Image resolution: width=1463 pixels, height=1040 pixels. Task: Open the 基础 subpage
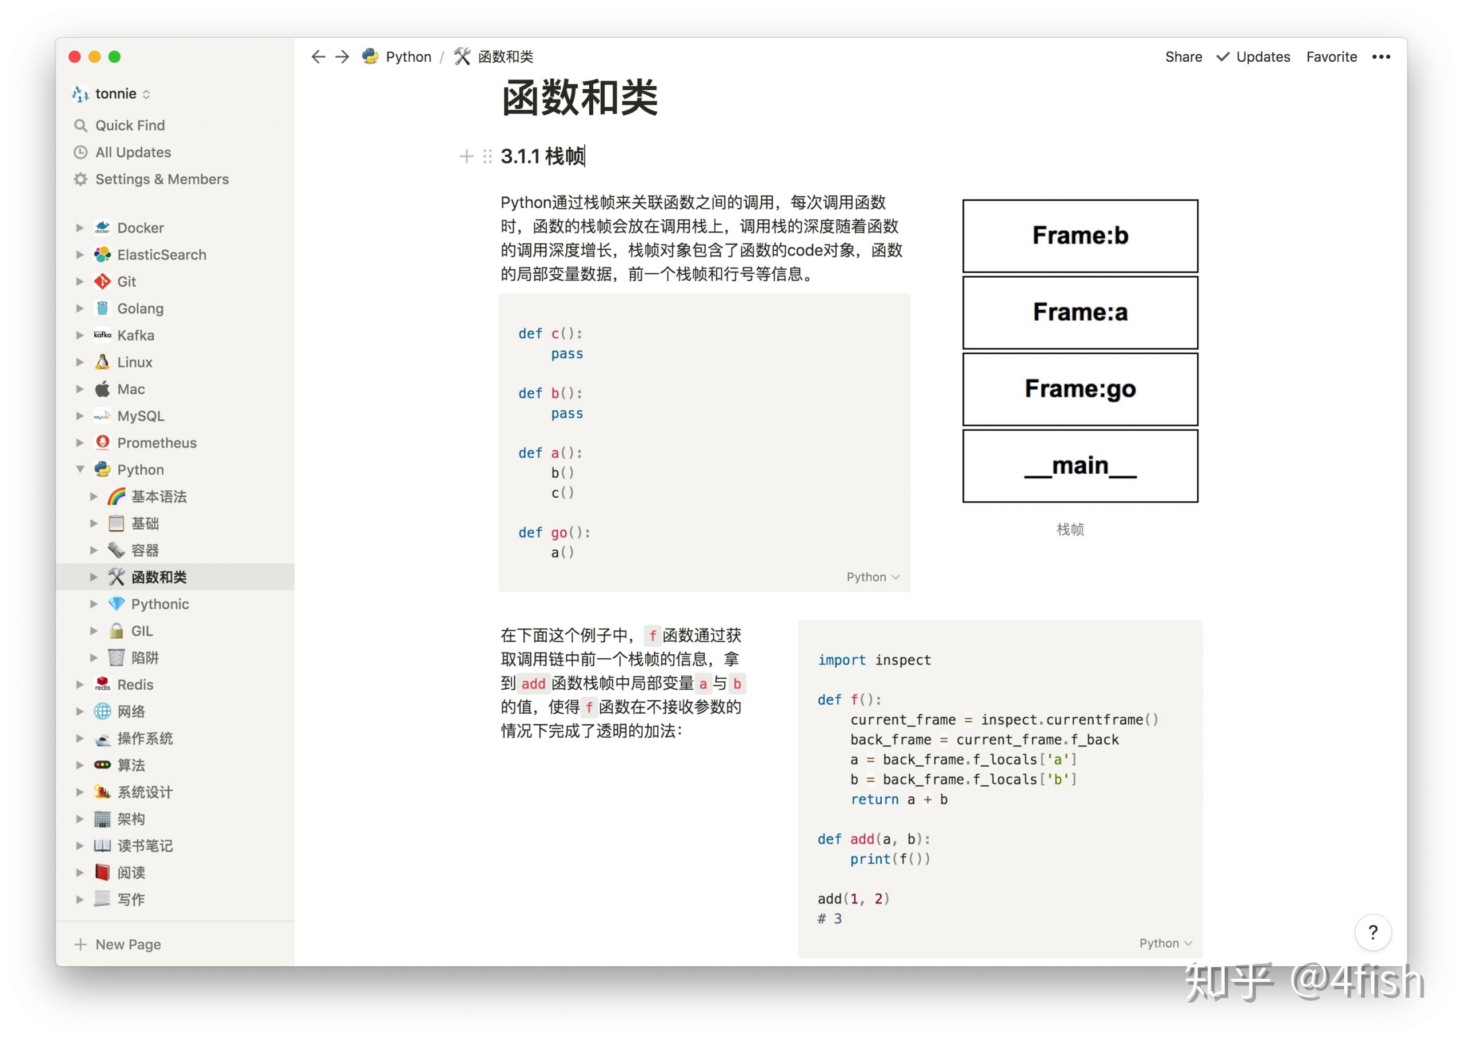tap(175, 524)
